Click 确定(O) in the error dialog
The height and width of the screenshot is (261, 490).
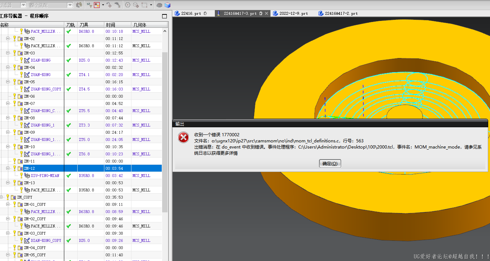pyautogui.click(x=330, y=164)
